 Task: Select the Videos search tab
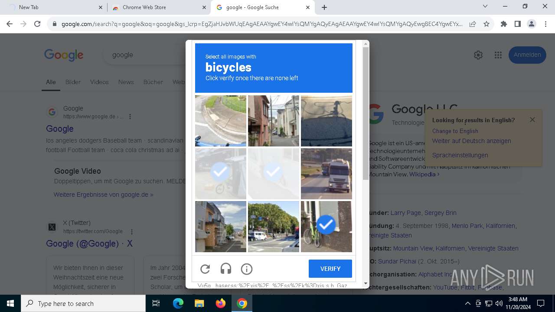point(99,82)
